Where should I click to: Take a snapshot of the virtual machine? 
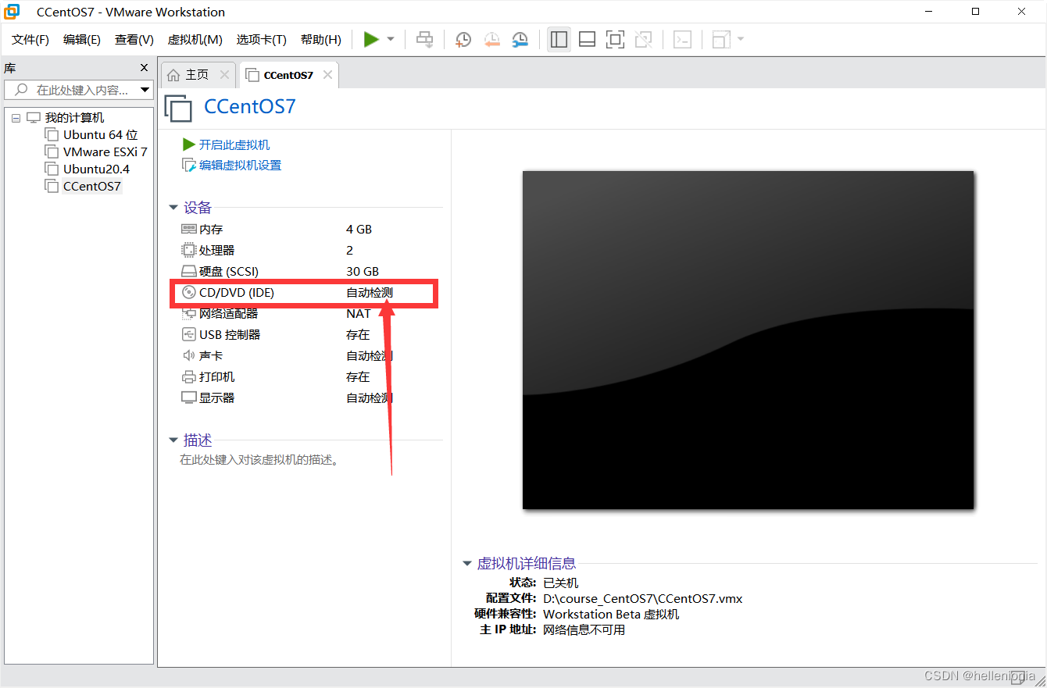463,39
